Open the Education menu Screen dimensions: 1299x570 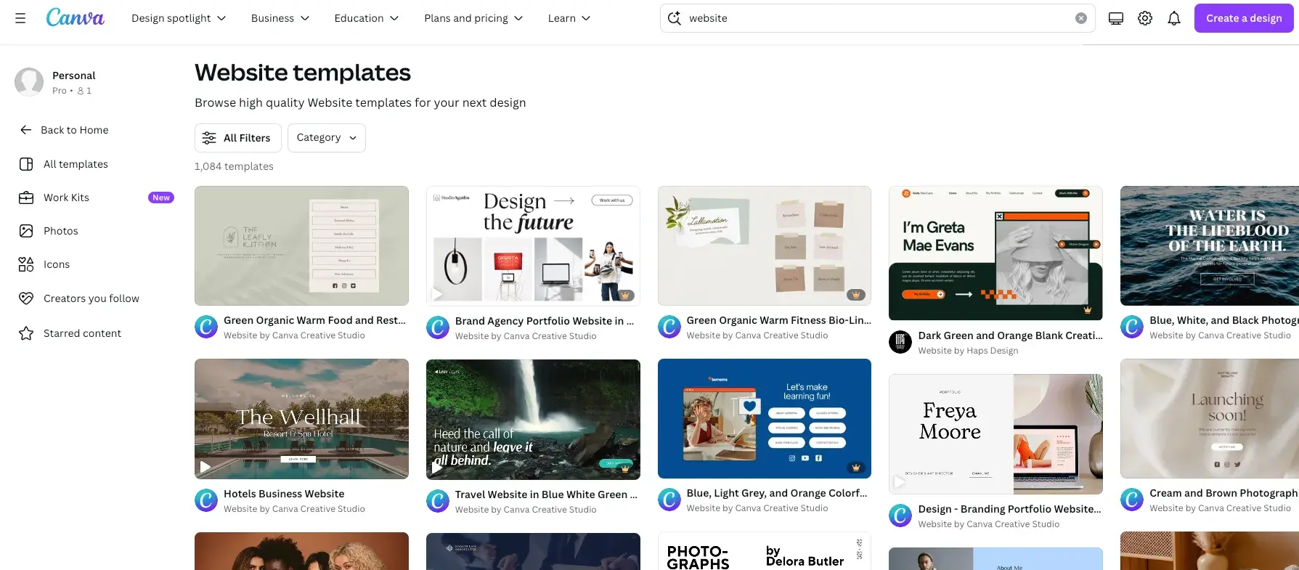(x=366, y=18)
